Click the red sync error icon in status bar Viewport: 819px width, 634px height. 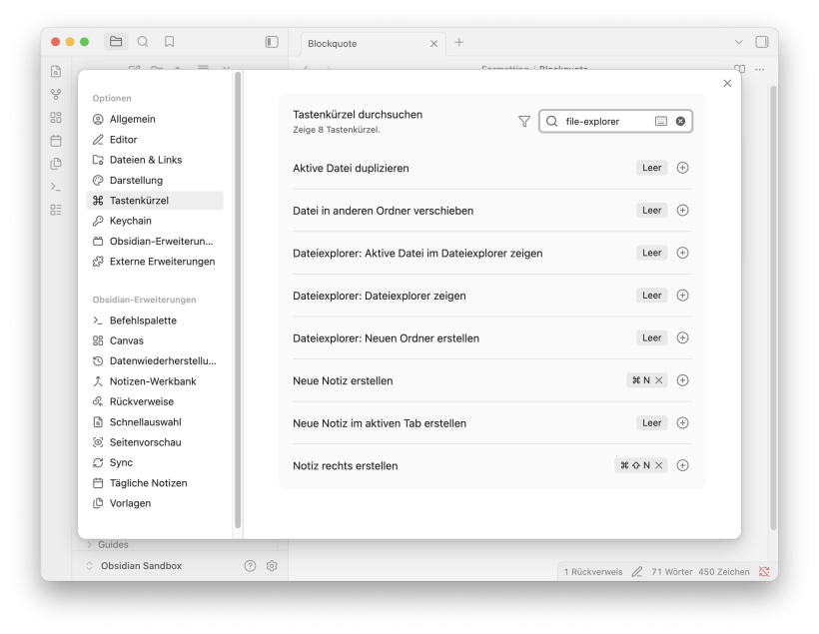(764, 571)
